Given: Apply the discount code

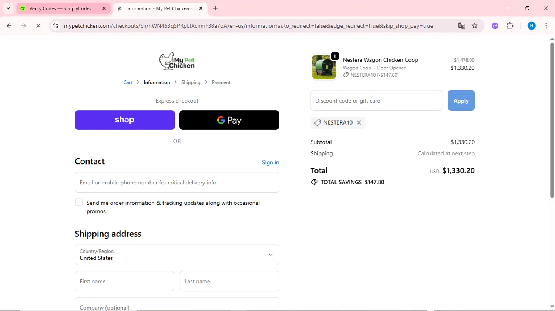Looking at the screenshot, I should 461,100.
